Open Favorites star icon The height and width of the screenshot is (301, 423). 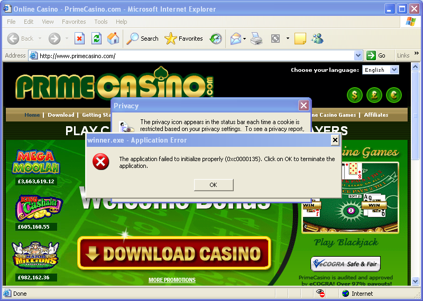[170, 39]
